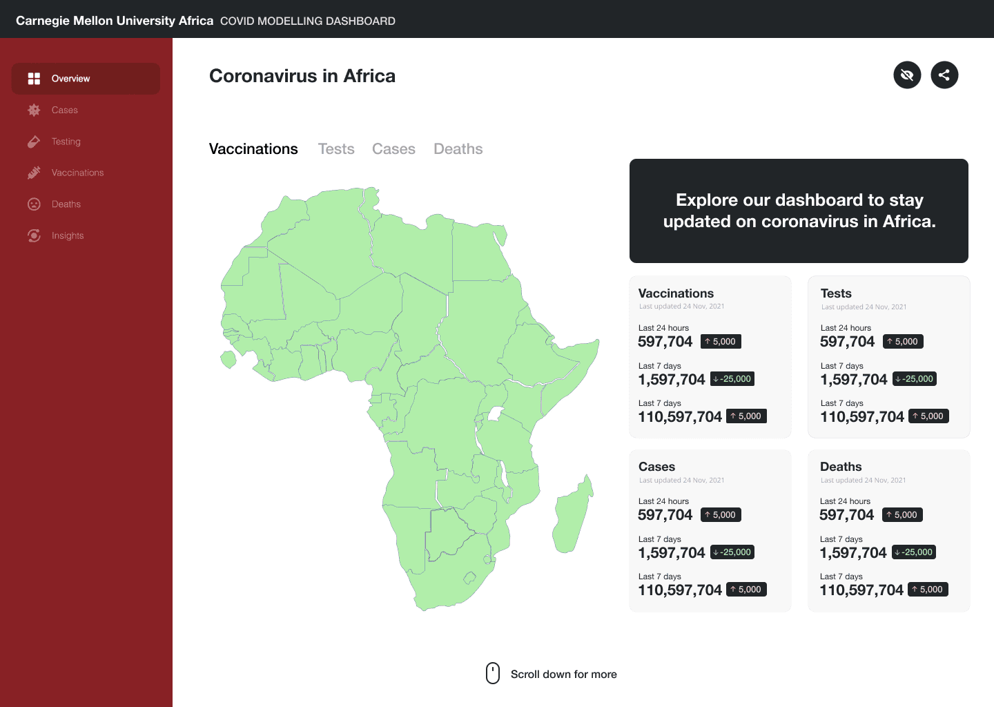The image size is (994, 707).
Task: Click the Vaccinations syringe icon
Action: pyautogui.click(x=34, y=173)
